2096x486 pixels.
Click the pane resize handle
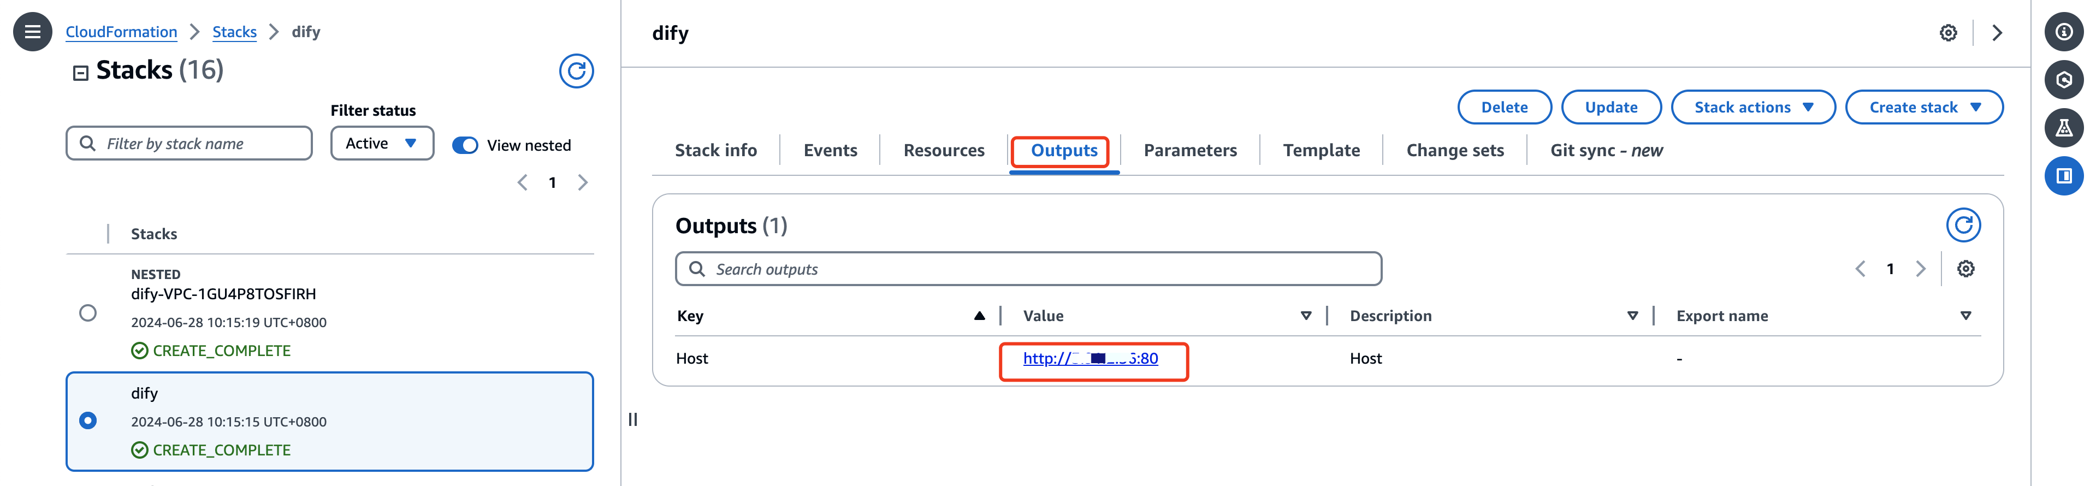point(633,419)
